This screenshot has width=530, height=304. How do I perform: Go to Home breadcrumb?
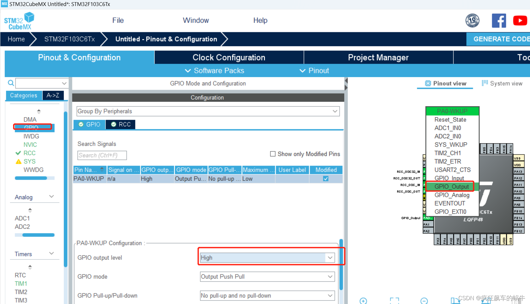point(16,39)
